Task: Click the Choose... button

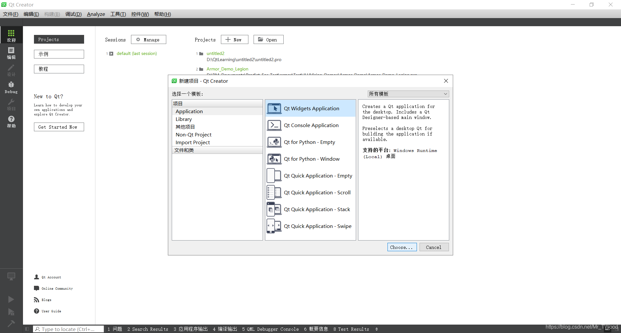Action: point(402,247)
